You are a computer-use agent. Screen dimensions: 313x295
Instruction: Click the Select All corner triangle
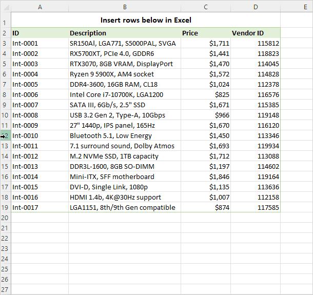coord(6,7)
